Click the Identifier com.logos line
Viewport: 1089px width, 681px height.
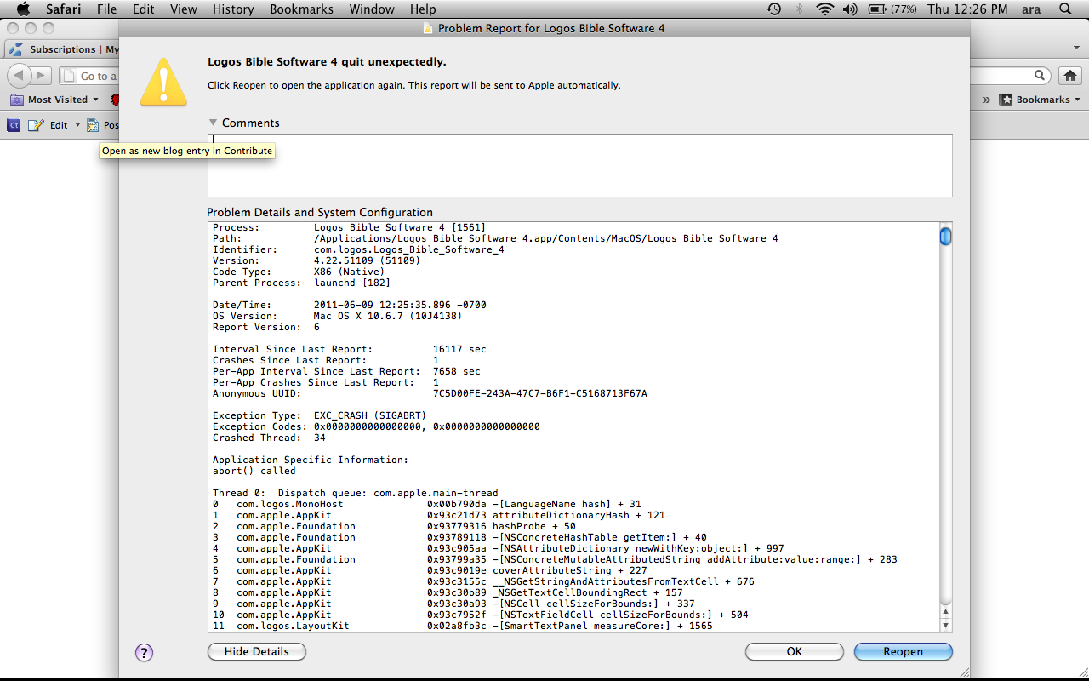click(x=358, y=249)
